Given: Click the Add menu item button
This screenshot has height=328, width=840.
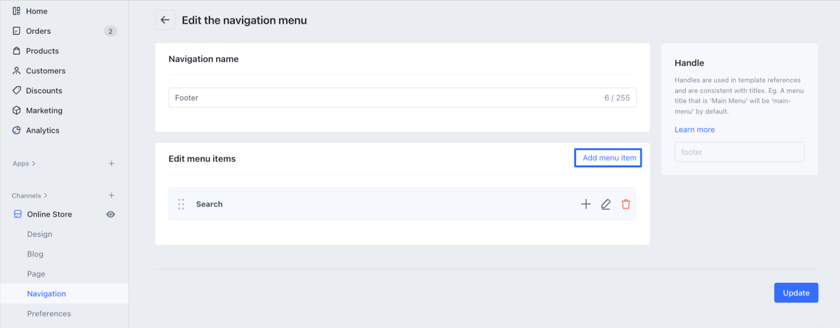Looking at the screenshot, I should point(608,158).
